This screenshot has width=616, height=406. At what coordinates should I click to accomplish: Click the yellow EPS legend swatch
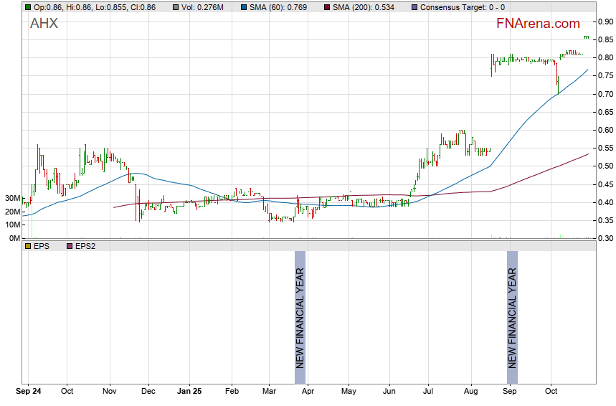pos(27,246)
